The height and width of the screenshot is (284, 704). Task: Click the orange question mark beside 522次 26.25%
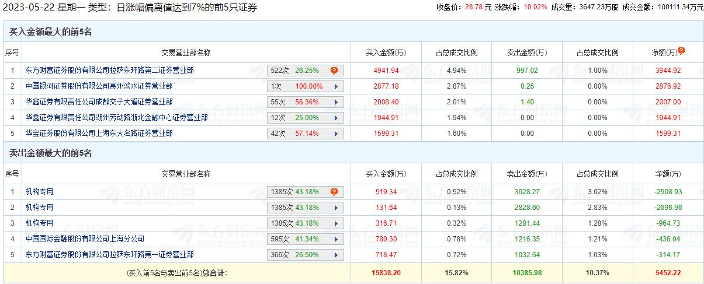pos(334,71)
